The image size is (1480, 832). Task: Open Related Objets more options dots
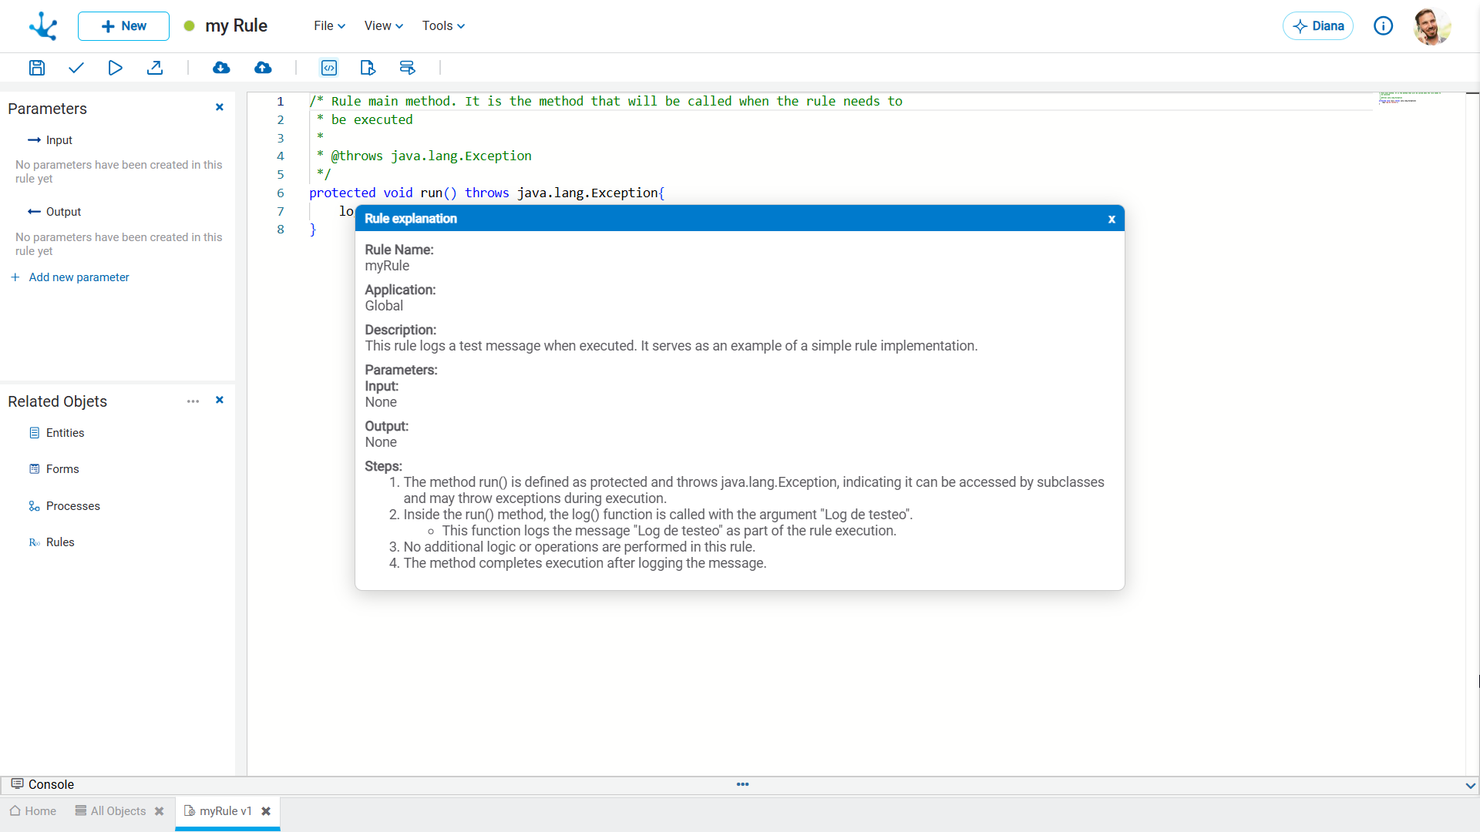(x=193, y=401)
